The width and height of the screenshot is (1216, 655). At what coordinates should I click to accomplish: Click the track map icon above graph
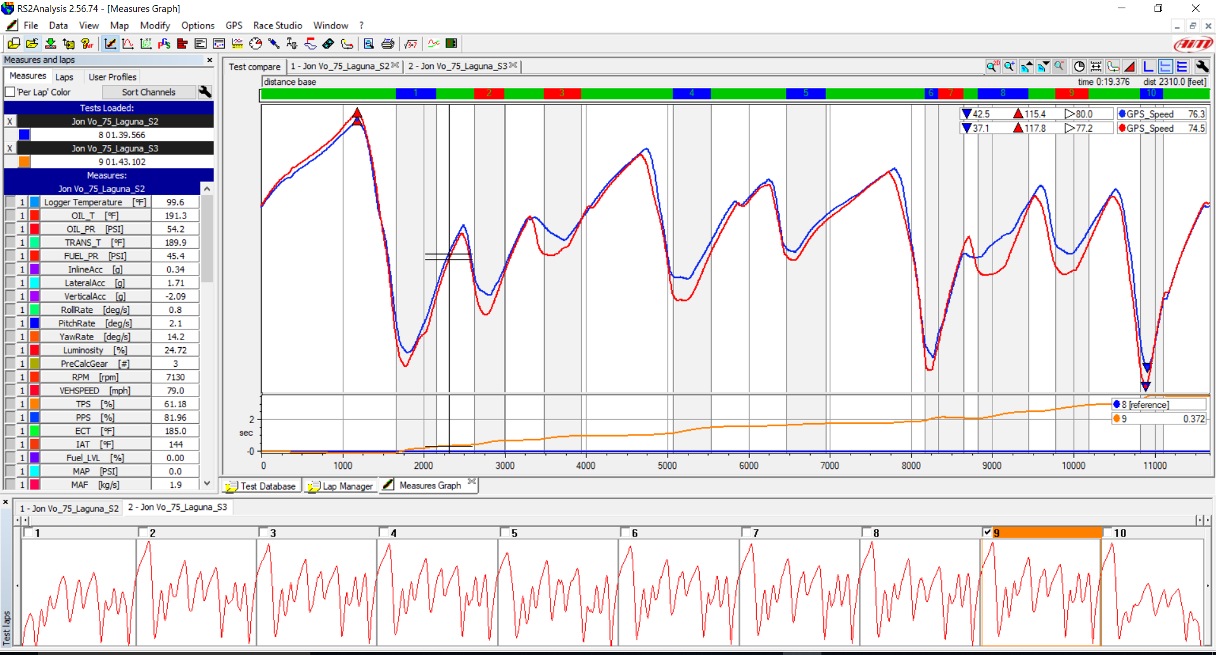1113,67
